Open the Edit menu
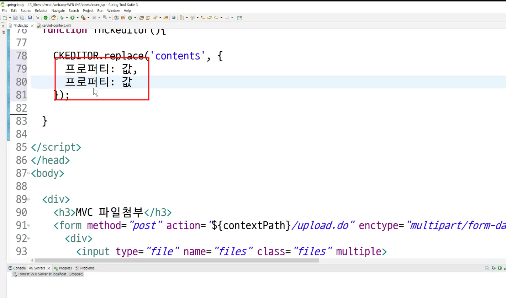Image resolution: width=506 pixels, height=298 pixels. point(14,11)
